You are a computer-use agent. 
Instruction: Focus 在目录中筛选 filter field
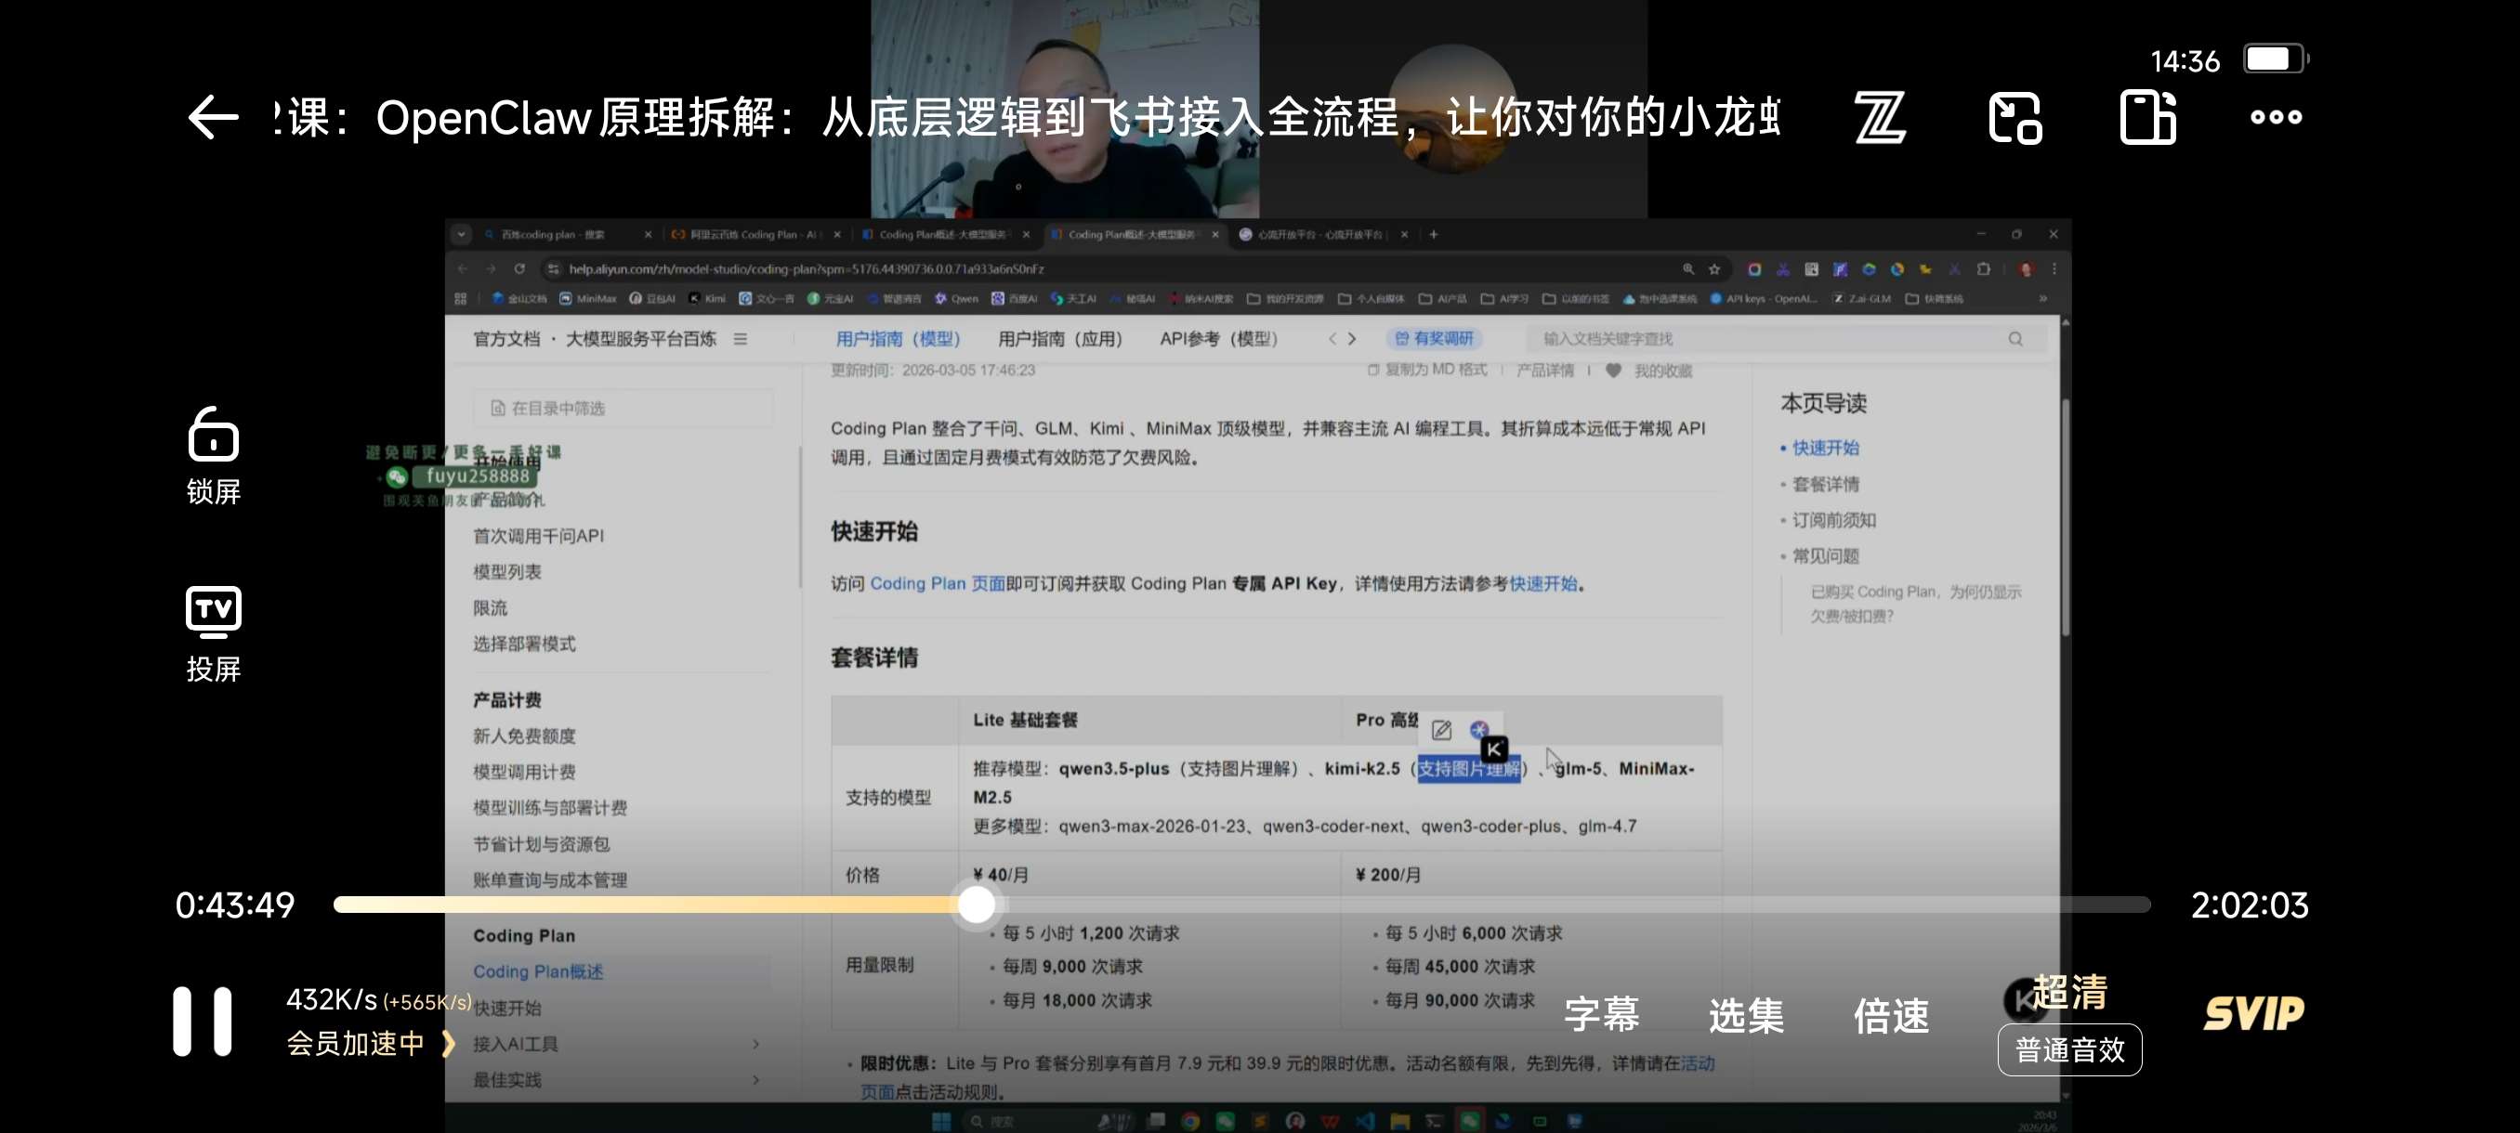623,408
